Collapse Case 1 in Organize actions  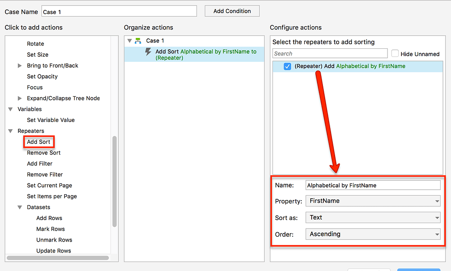click(x=129, y=41)
